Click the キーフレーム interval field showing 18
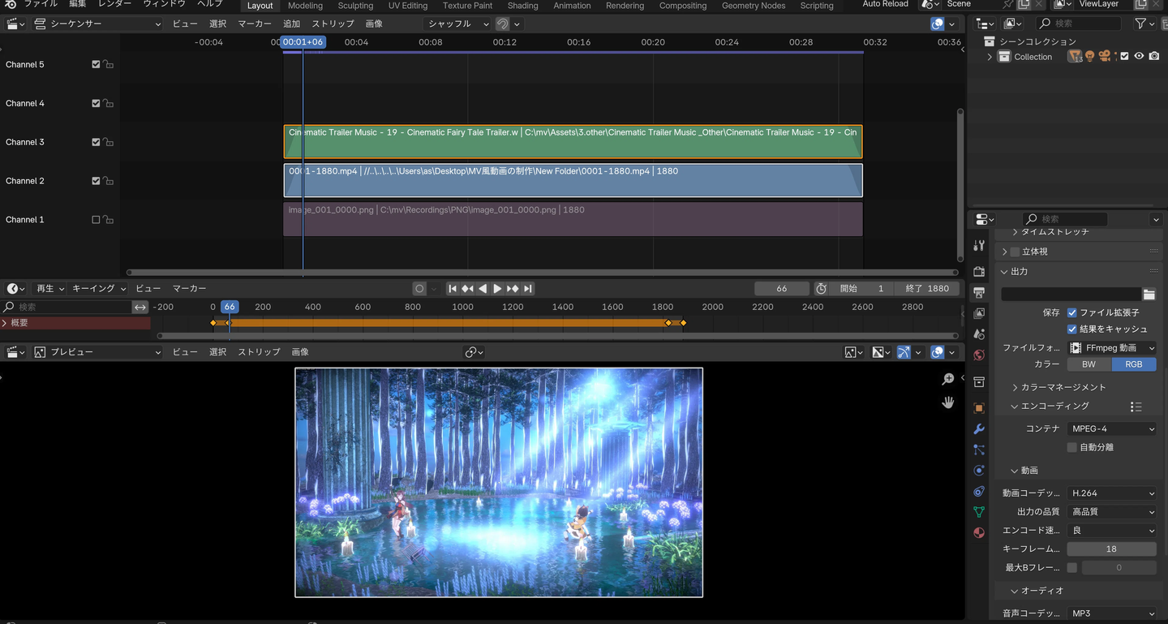 [x=1111, y=549]
